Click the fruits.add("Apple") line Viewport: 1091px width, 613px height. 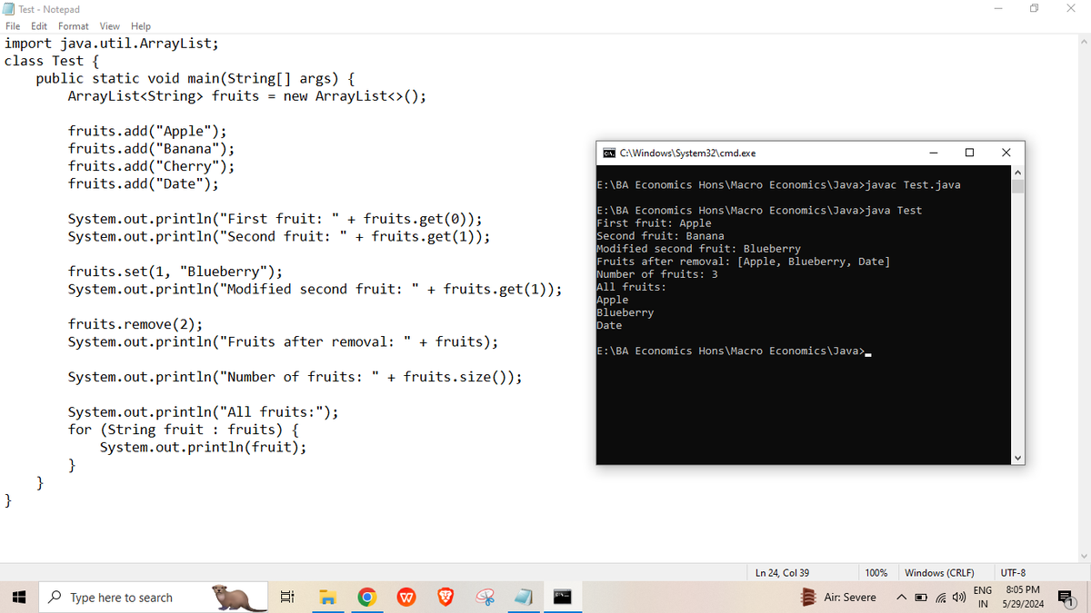coord(147,131)
